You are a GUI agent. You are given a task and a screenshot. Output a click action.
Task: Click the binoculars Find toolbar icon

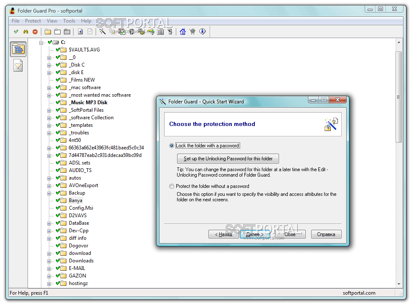click(25, 32)
